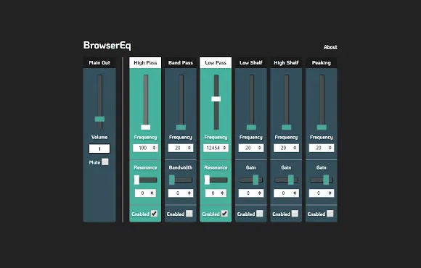The width and height of the screenshot is (421, 268).
Task: Click the Low Shelf Gain value field
Action: (x=250, y=193)
